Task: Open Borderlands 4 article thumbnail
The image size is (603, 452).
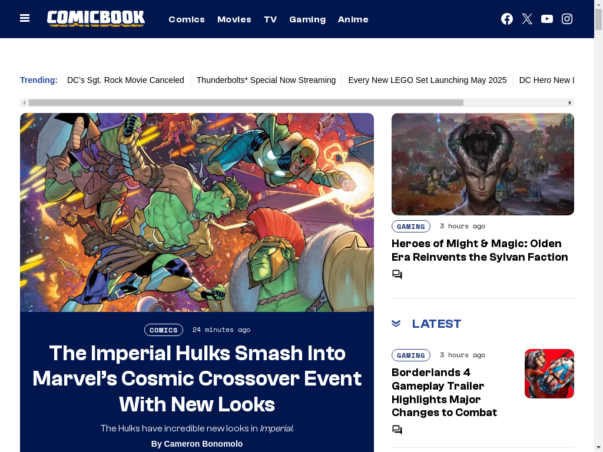Action: pos(549,374)
